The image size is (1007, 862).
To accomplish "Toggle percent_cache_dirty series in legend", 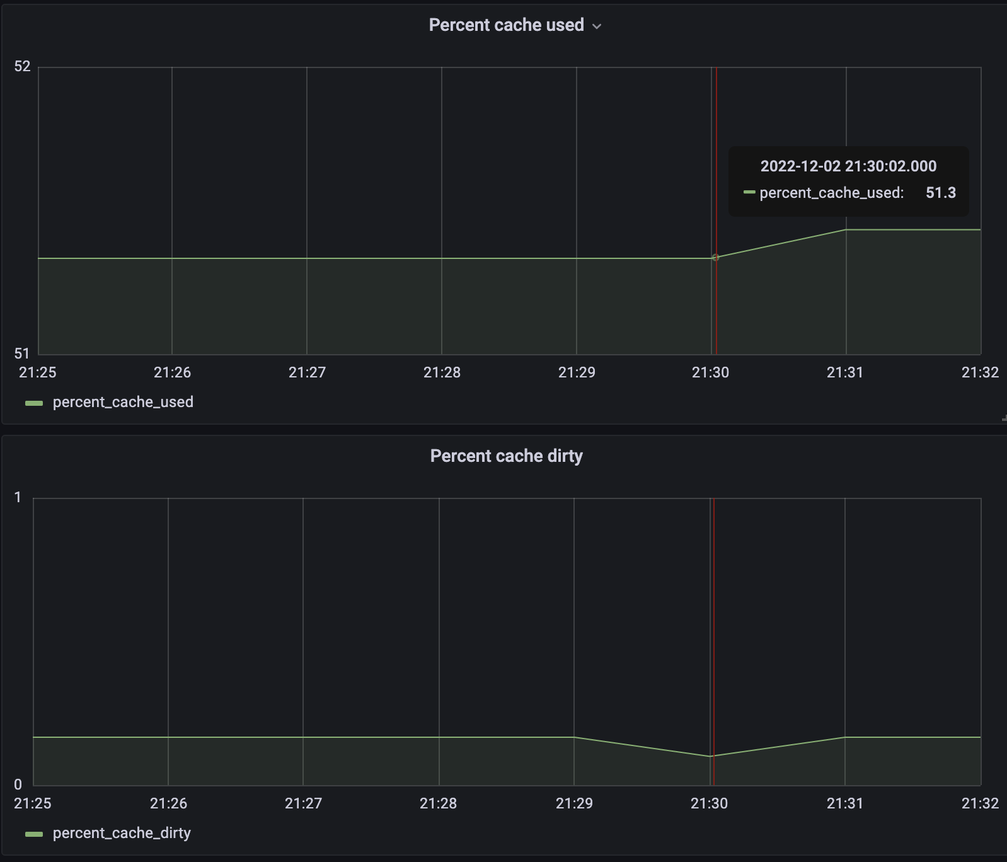I will 122,833.
